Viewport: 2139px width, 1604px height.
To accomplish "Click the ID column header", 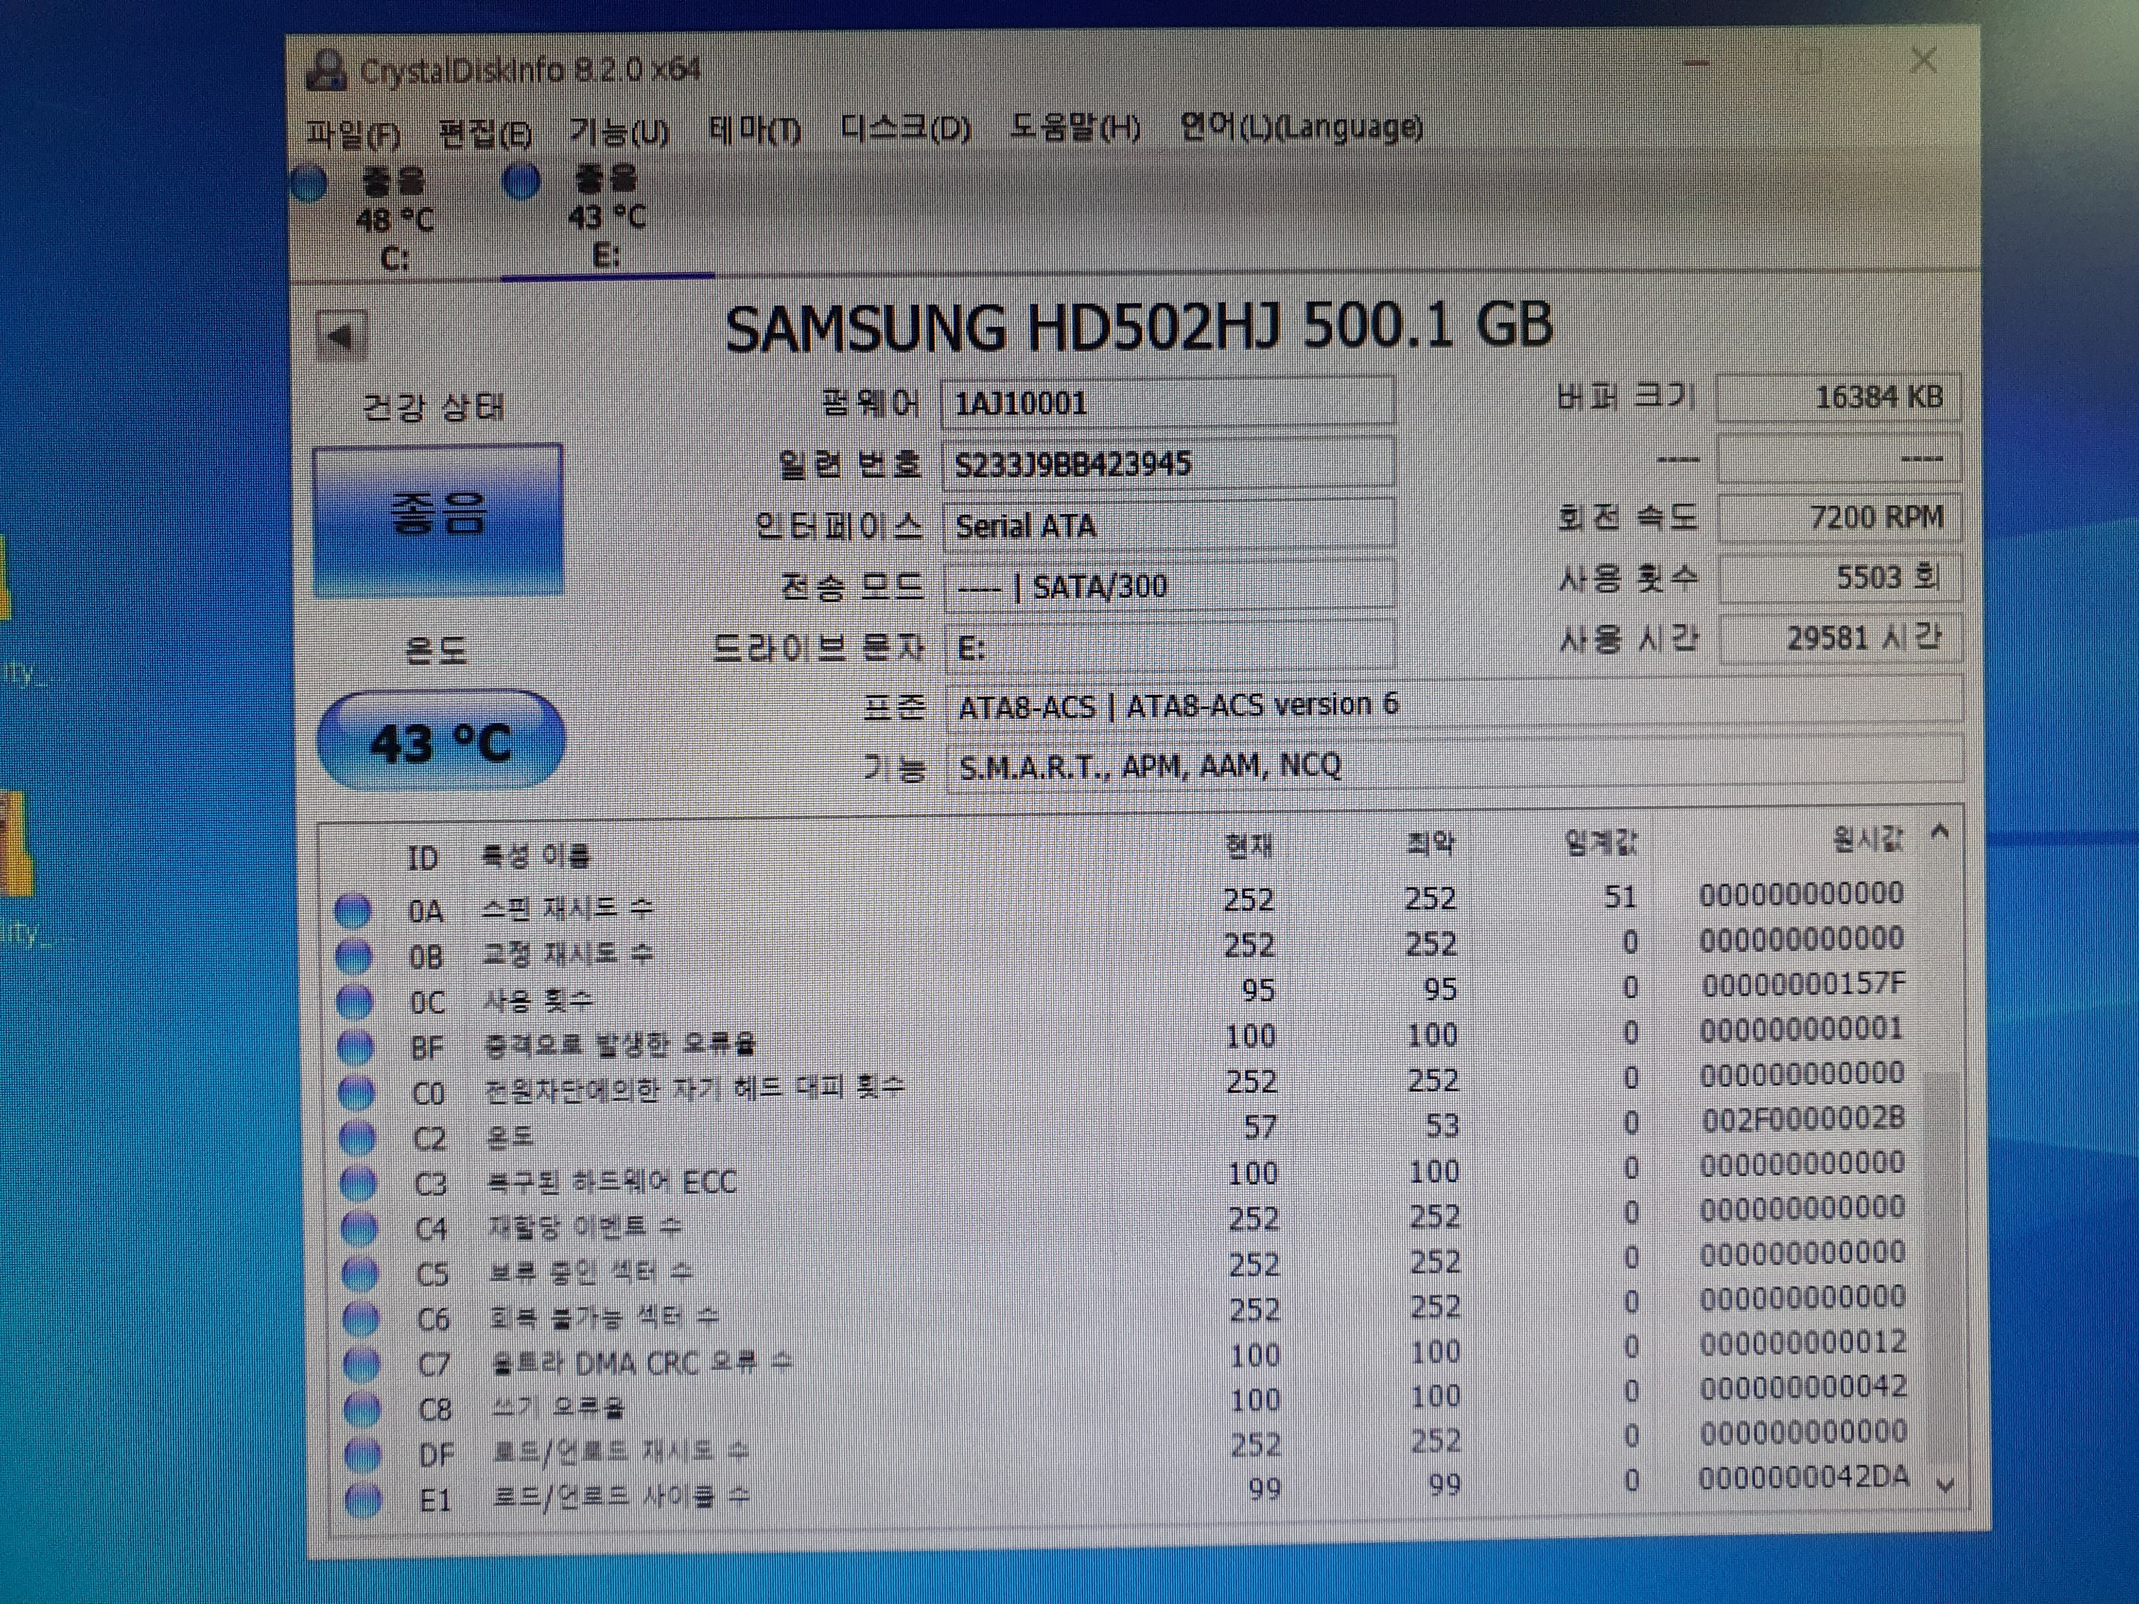I will tap(423, 858).
